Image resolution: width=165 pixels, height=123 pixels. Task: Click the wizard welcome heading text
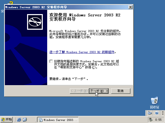[x=85, y=17]
